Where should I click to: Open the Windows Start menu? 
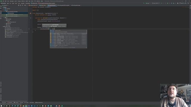[x=1, y=106]
